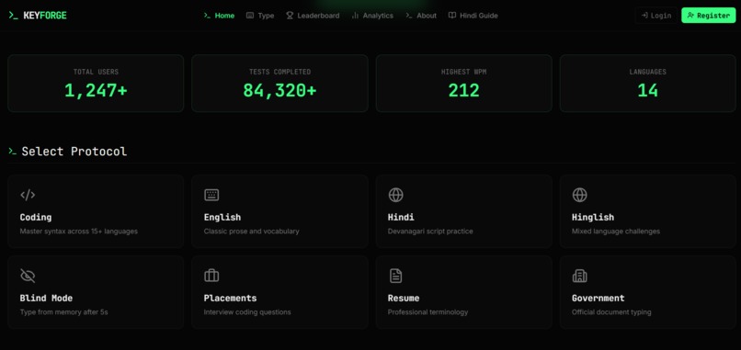Click the login arrow icon
The height and width of the screenshot is (350, 741).
click(x=644, y=15)
